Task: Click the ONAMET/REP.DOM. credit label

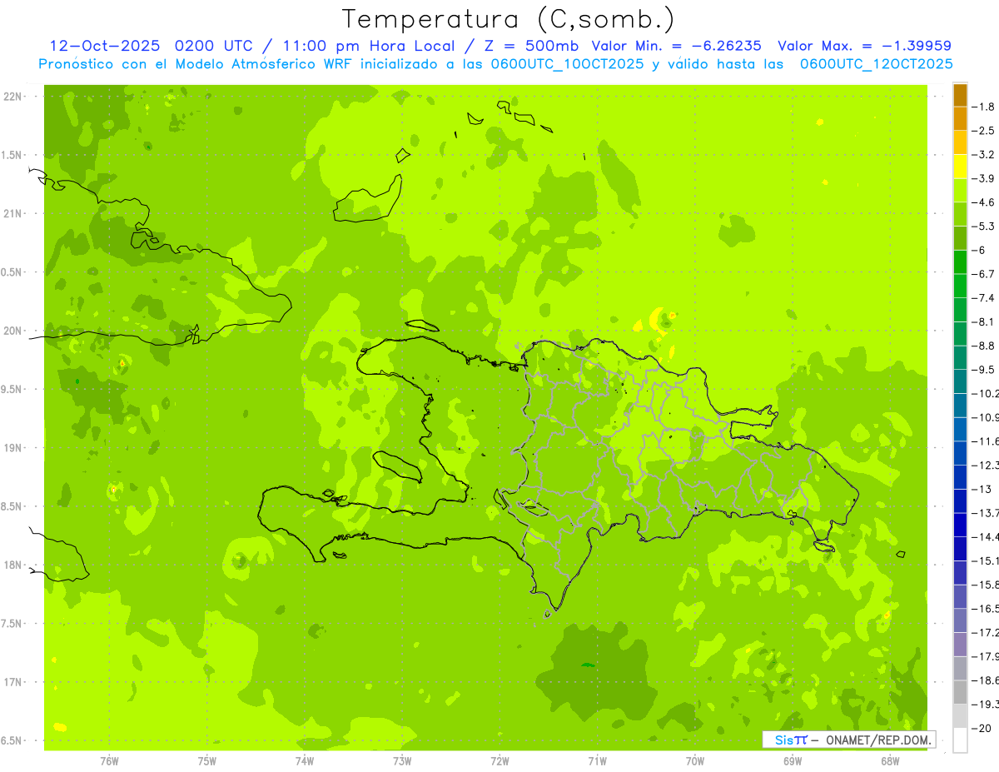Action: [x=877, y=740]
